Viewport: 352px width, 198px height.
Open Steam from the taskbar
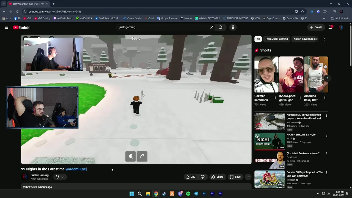pos(164,194)
